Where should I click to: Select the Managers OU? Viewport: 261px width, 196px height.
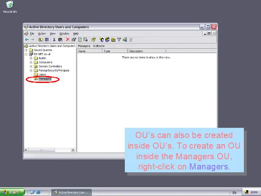point(45,79)
